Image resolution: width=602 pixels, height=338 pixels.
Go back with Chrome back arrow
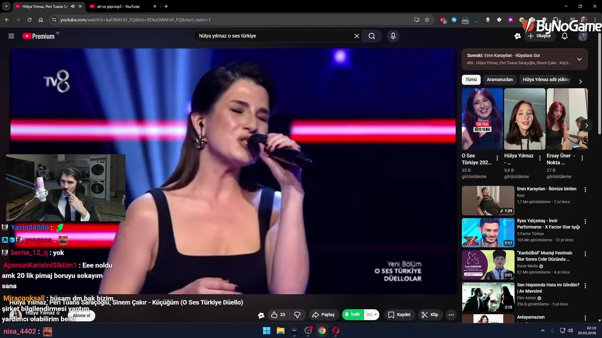click(7, 20)
